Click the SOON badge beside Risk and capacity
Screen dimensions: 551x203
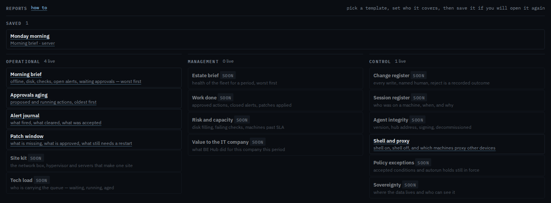[x=242, y=120]
